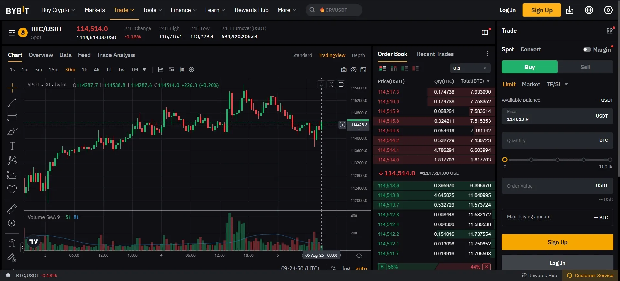Lock all drawing tools
The width and height of the screenshot is (620, 281).
12,257
